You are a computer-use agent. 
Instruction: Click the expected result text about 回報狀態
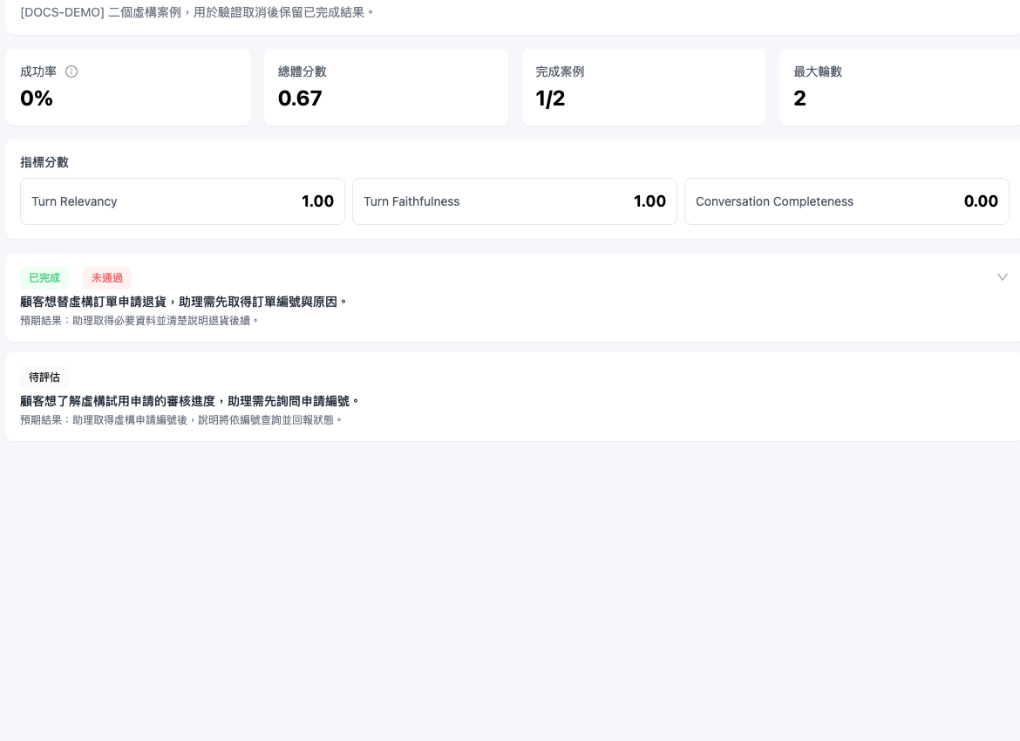(181, 420)
